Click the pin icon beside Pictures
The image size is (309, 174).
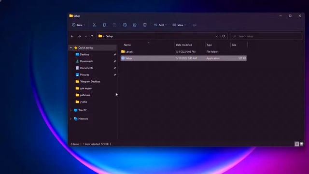[115, 75]
